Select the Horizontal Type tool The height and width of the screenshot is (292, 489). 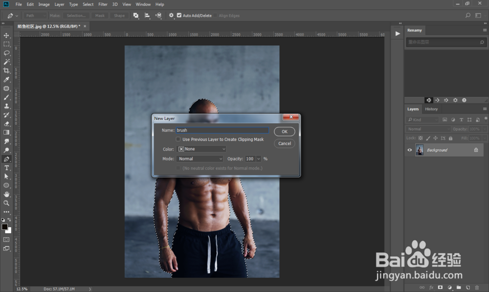6,168
